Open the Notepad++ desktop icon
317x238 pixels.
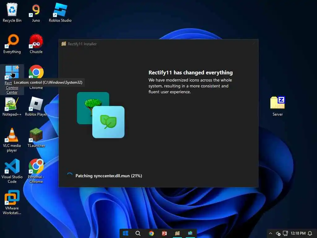pyautogui.click(x=12, y=107)
